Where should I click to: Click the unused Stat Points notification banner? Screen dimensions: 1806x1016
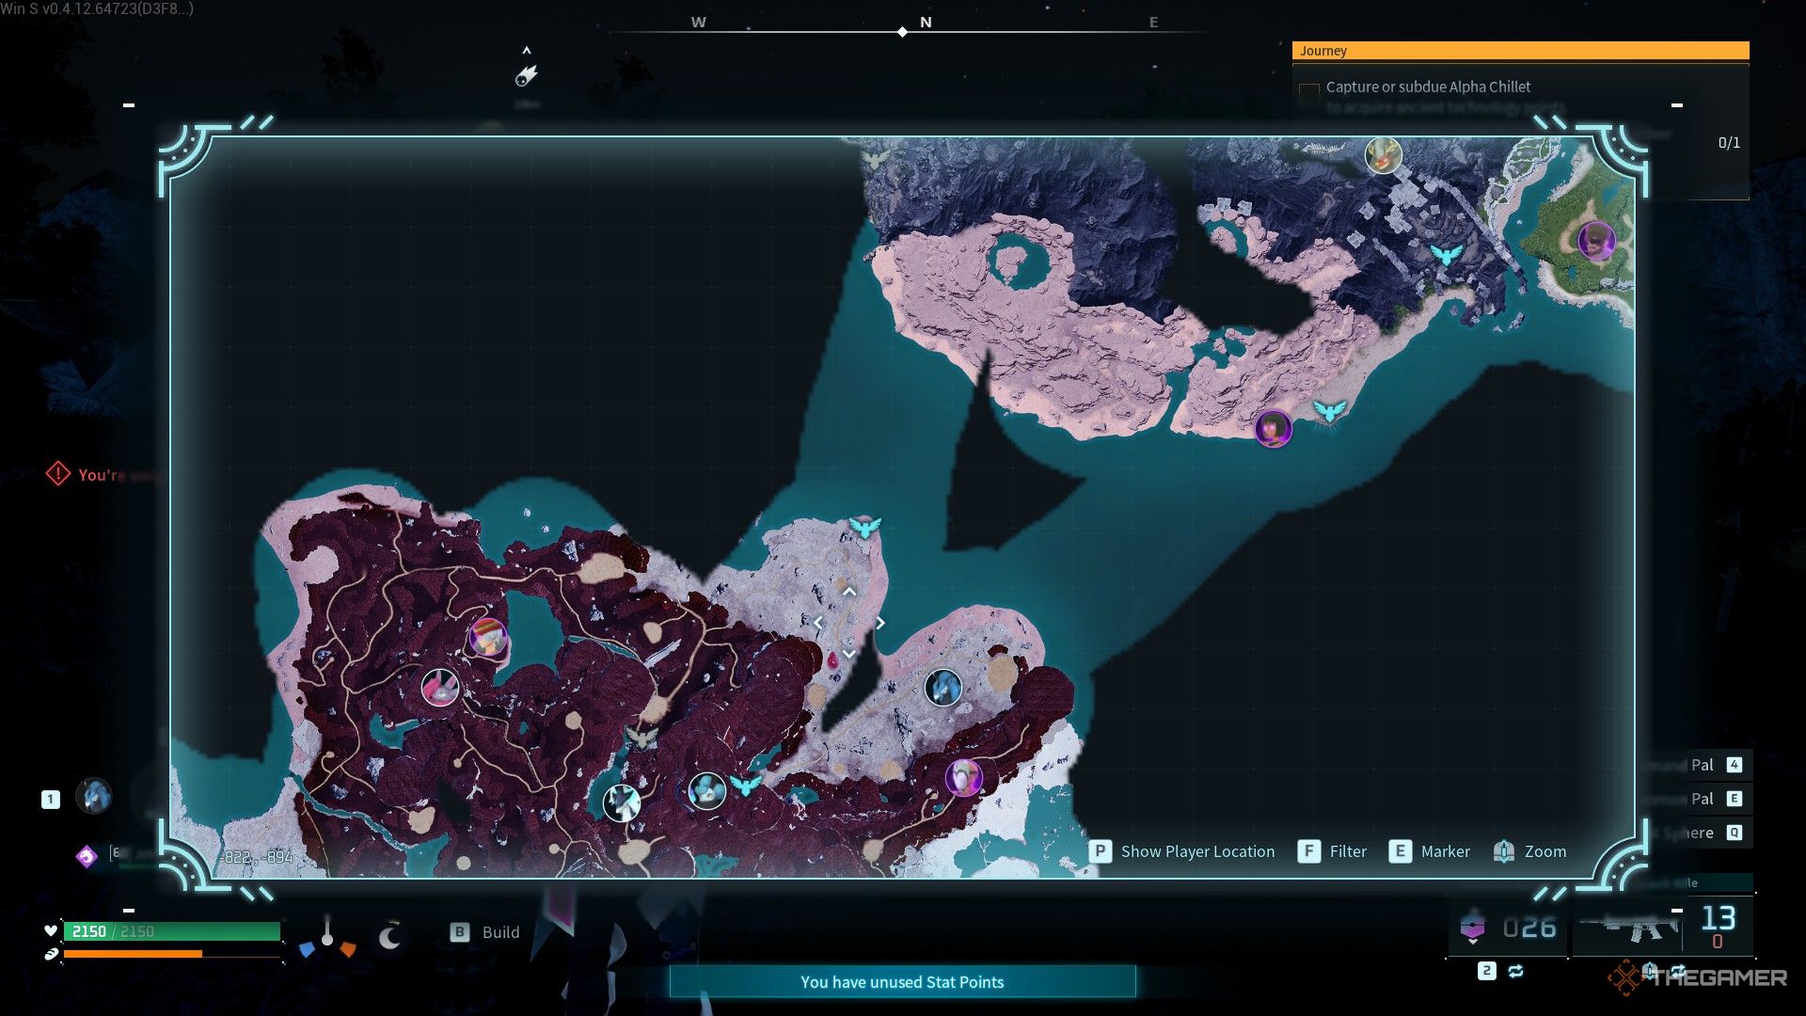coord(902,982)
